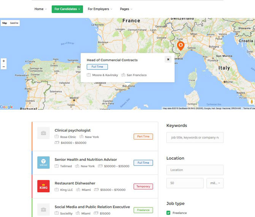Switch to Satellite view
255x217 pixels.
[14, 23]
